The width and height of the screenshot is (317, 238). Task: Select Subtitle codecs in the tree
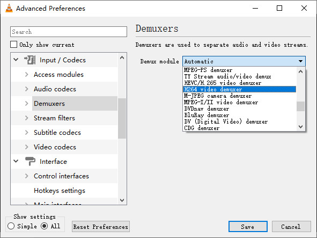tap(57, 133)
